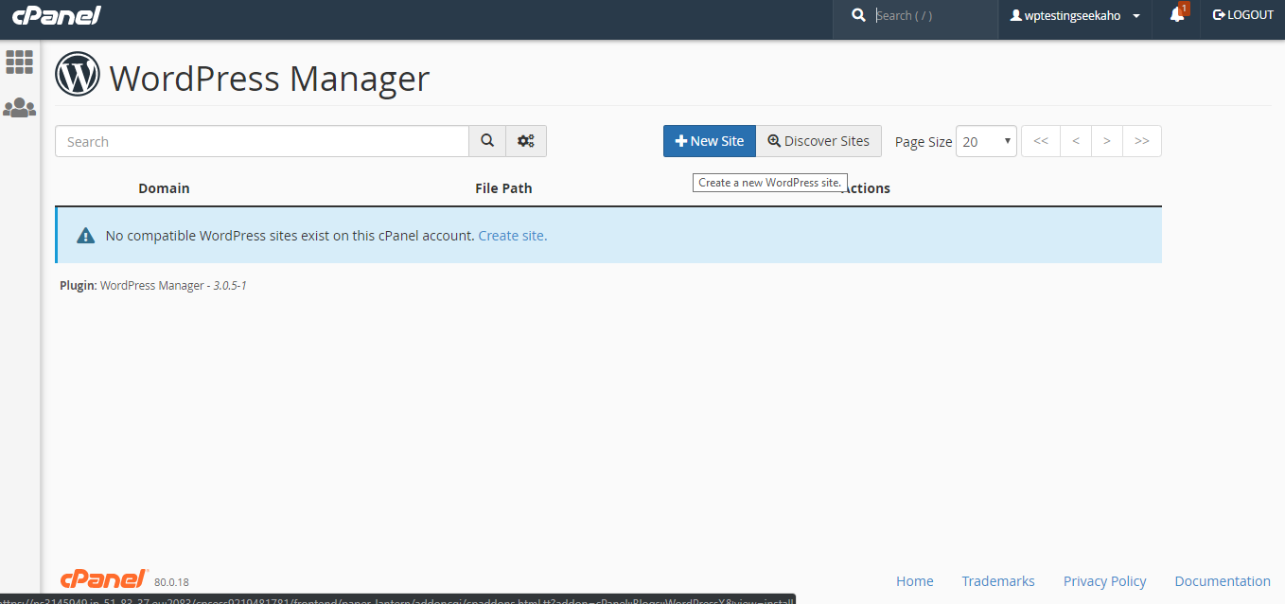This screenshot has width=1285, height=604.
Task: Click the cPanel logo in the header
Action: coord(57,15)
